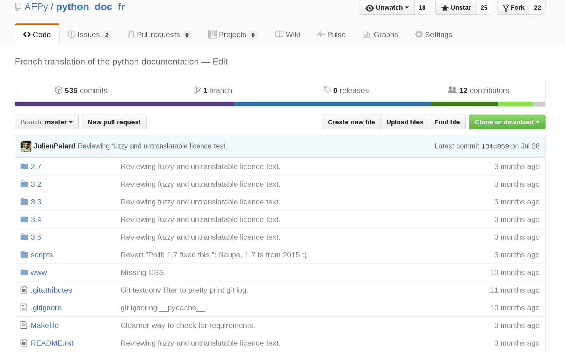This screenshot has width=565, height=356.
Task: Click the Create new file button
Action: tap(351, 122)
